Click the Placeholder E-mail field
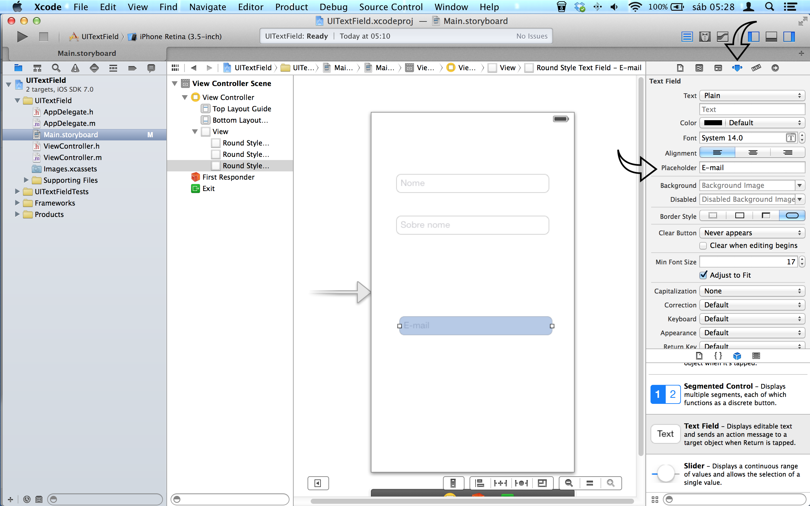This screenshot has width=810, height=506. [x=752, y=168]
